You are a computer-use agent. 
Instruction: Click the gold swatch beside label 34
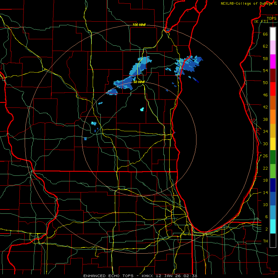tap(273, 131)
